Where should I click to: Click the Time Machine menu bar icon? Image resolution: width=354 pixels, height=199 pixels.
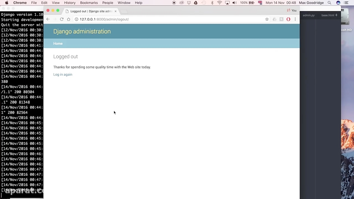click(204, 3)
